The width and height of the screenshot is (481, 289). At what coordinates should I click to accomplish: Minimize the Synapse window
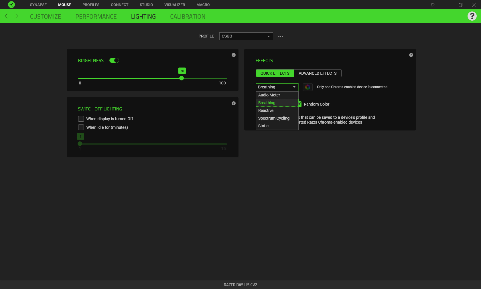(447, 5)
